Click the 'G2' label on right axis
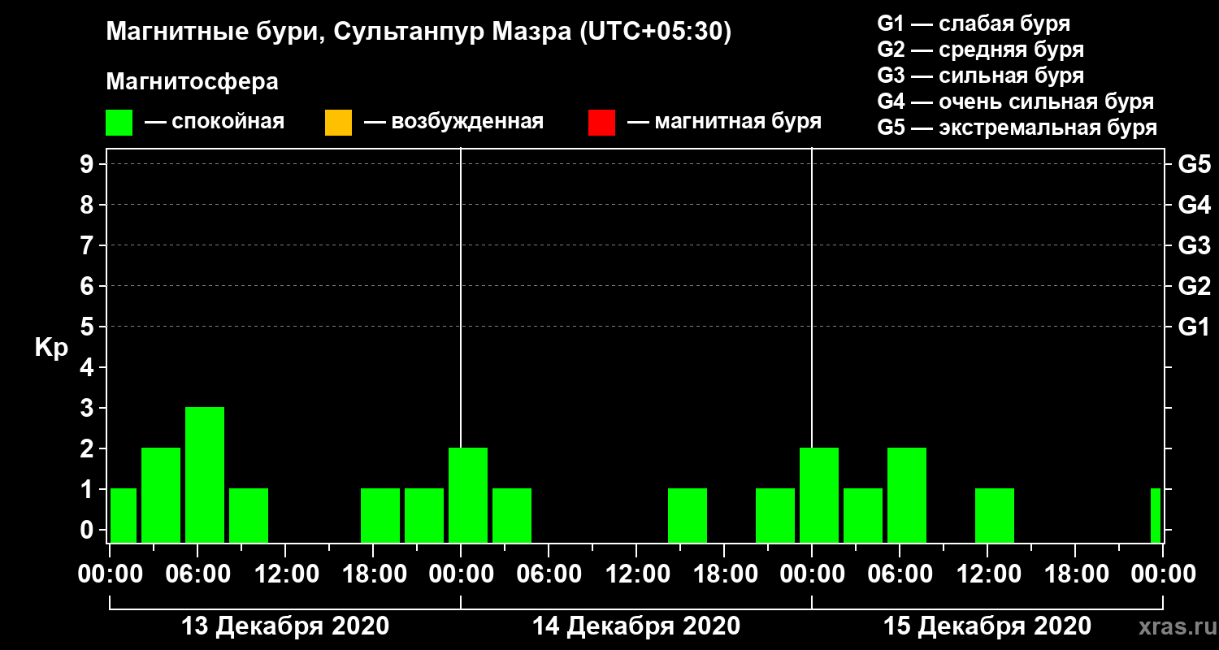The image size is (1219, 650). [1194, 286]
